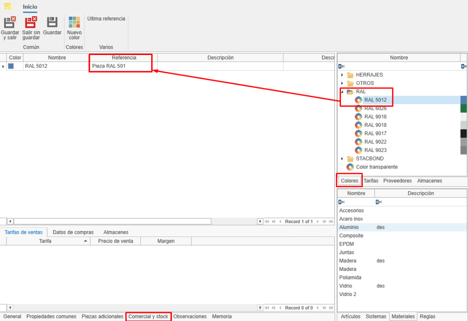
Task: Click filter icon under materials Descripción column
Action: [x=379, y=202]
